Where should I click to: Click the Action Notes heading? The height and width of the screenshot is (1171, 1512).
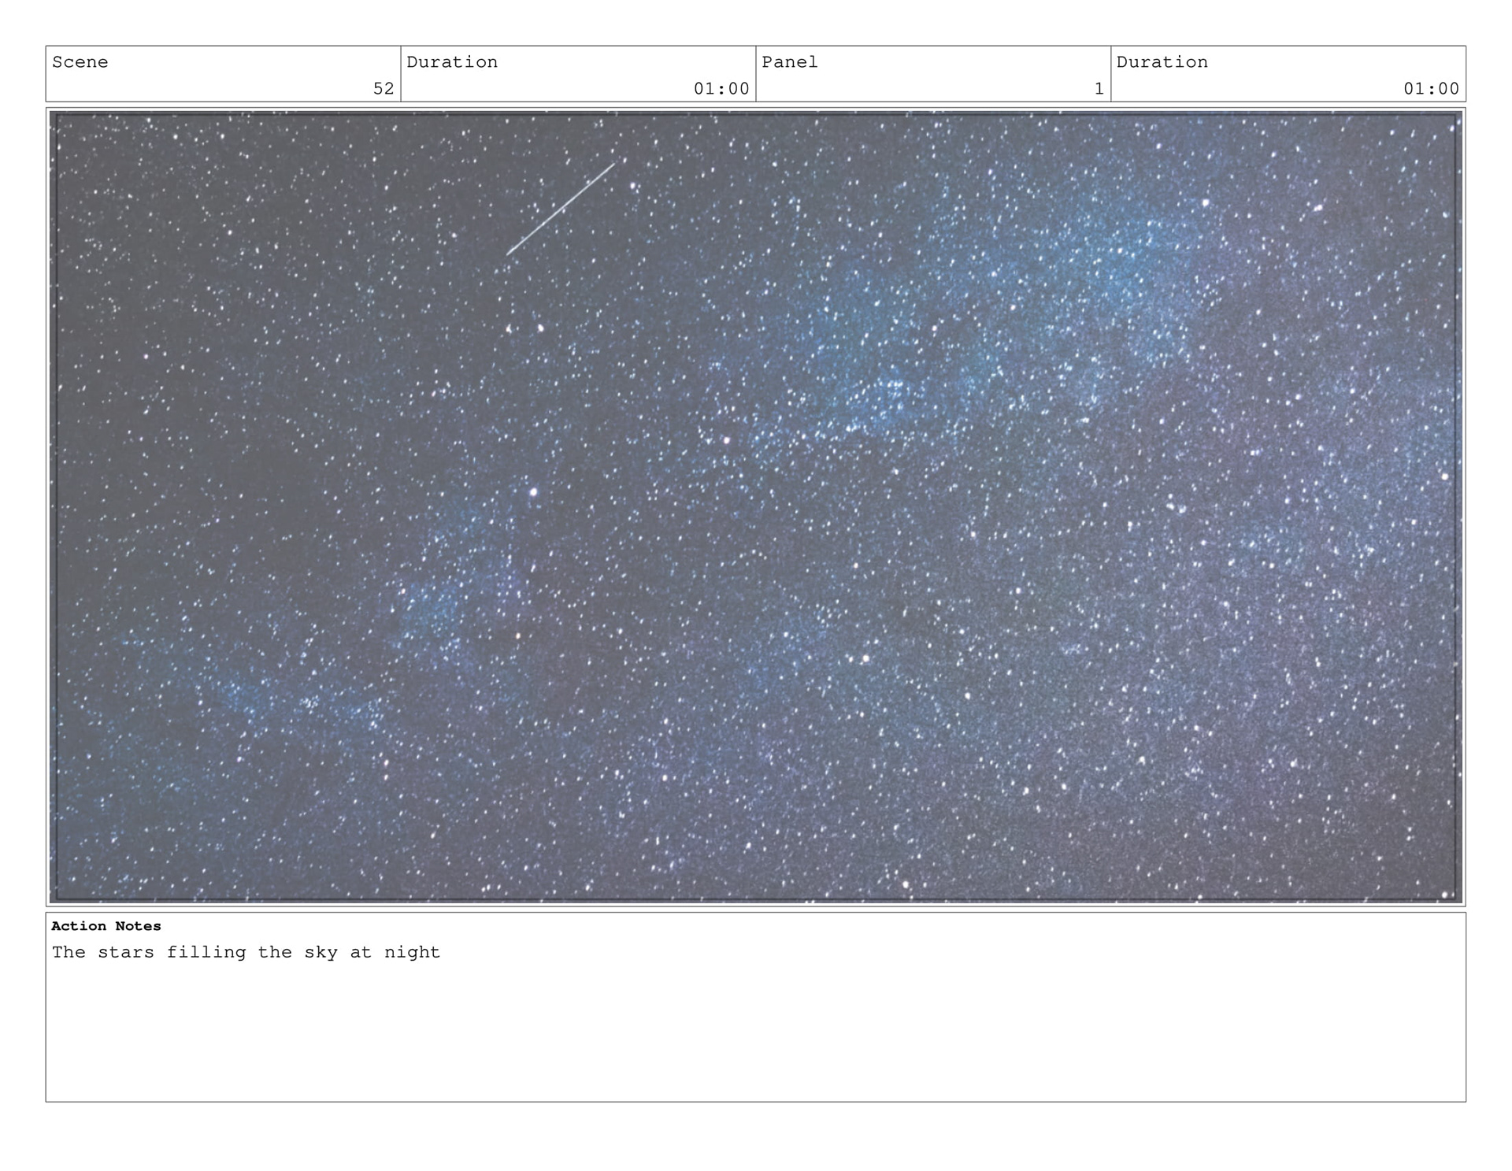pos(106,926)
